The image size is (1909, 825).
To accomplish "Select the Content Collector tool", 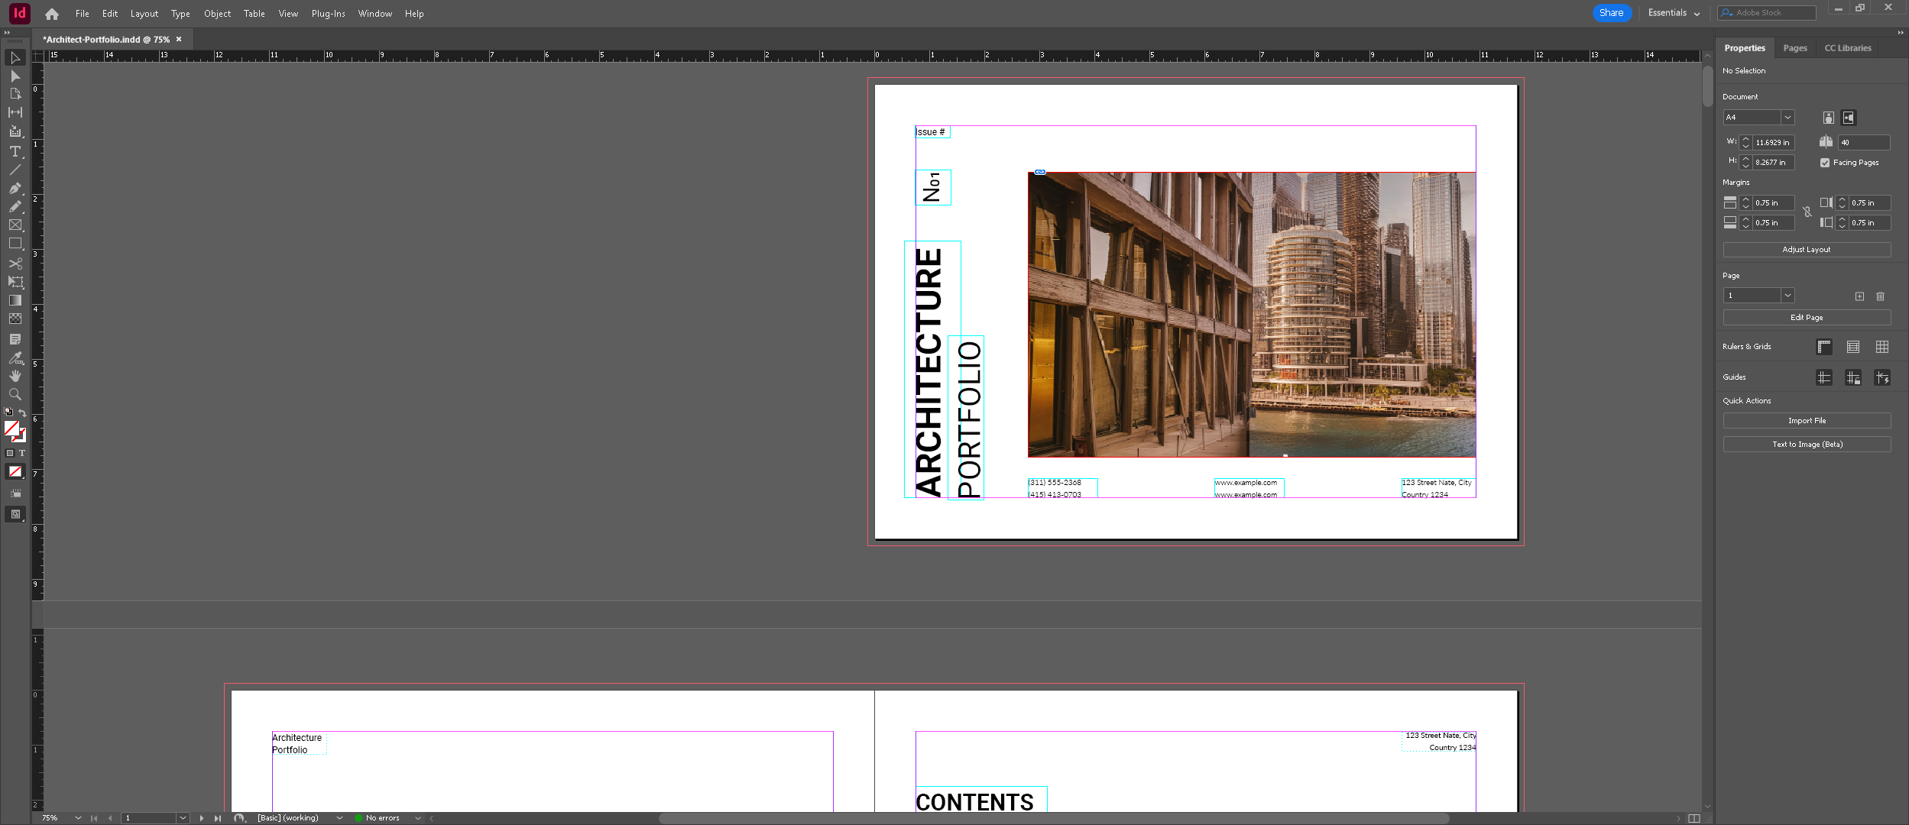I will coord(15,131).
